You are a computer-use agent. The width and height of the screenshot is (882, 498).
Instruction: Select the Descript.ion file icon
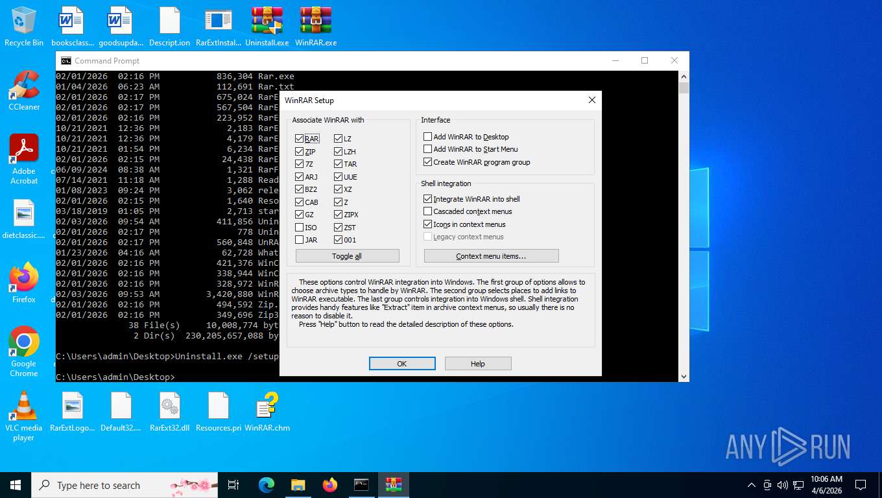(x=169, y=26)
